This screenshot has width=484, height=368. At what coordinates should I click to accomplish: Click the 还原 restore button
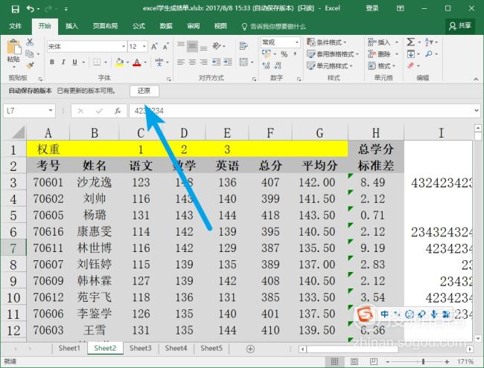(144, 91)
